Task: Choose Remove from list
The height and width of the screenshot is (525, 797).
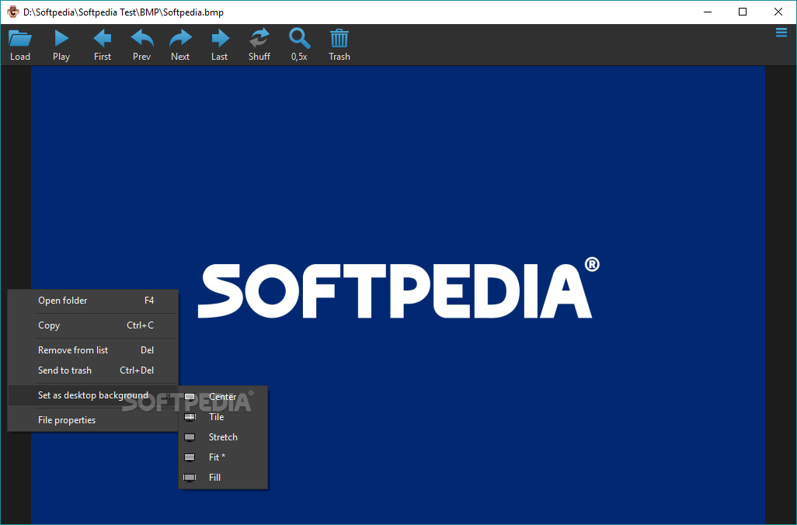Action: click(93, 350)
